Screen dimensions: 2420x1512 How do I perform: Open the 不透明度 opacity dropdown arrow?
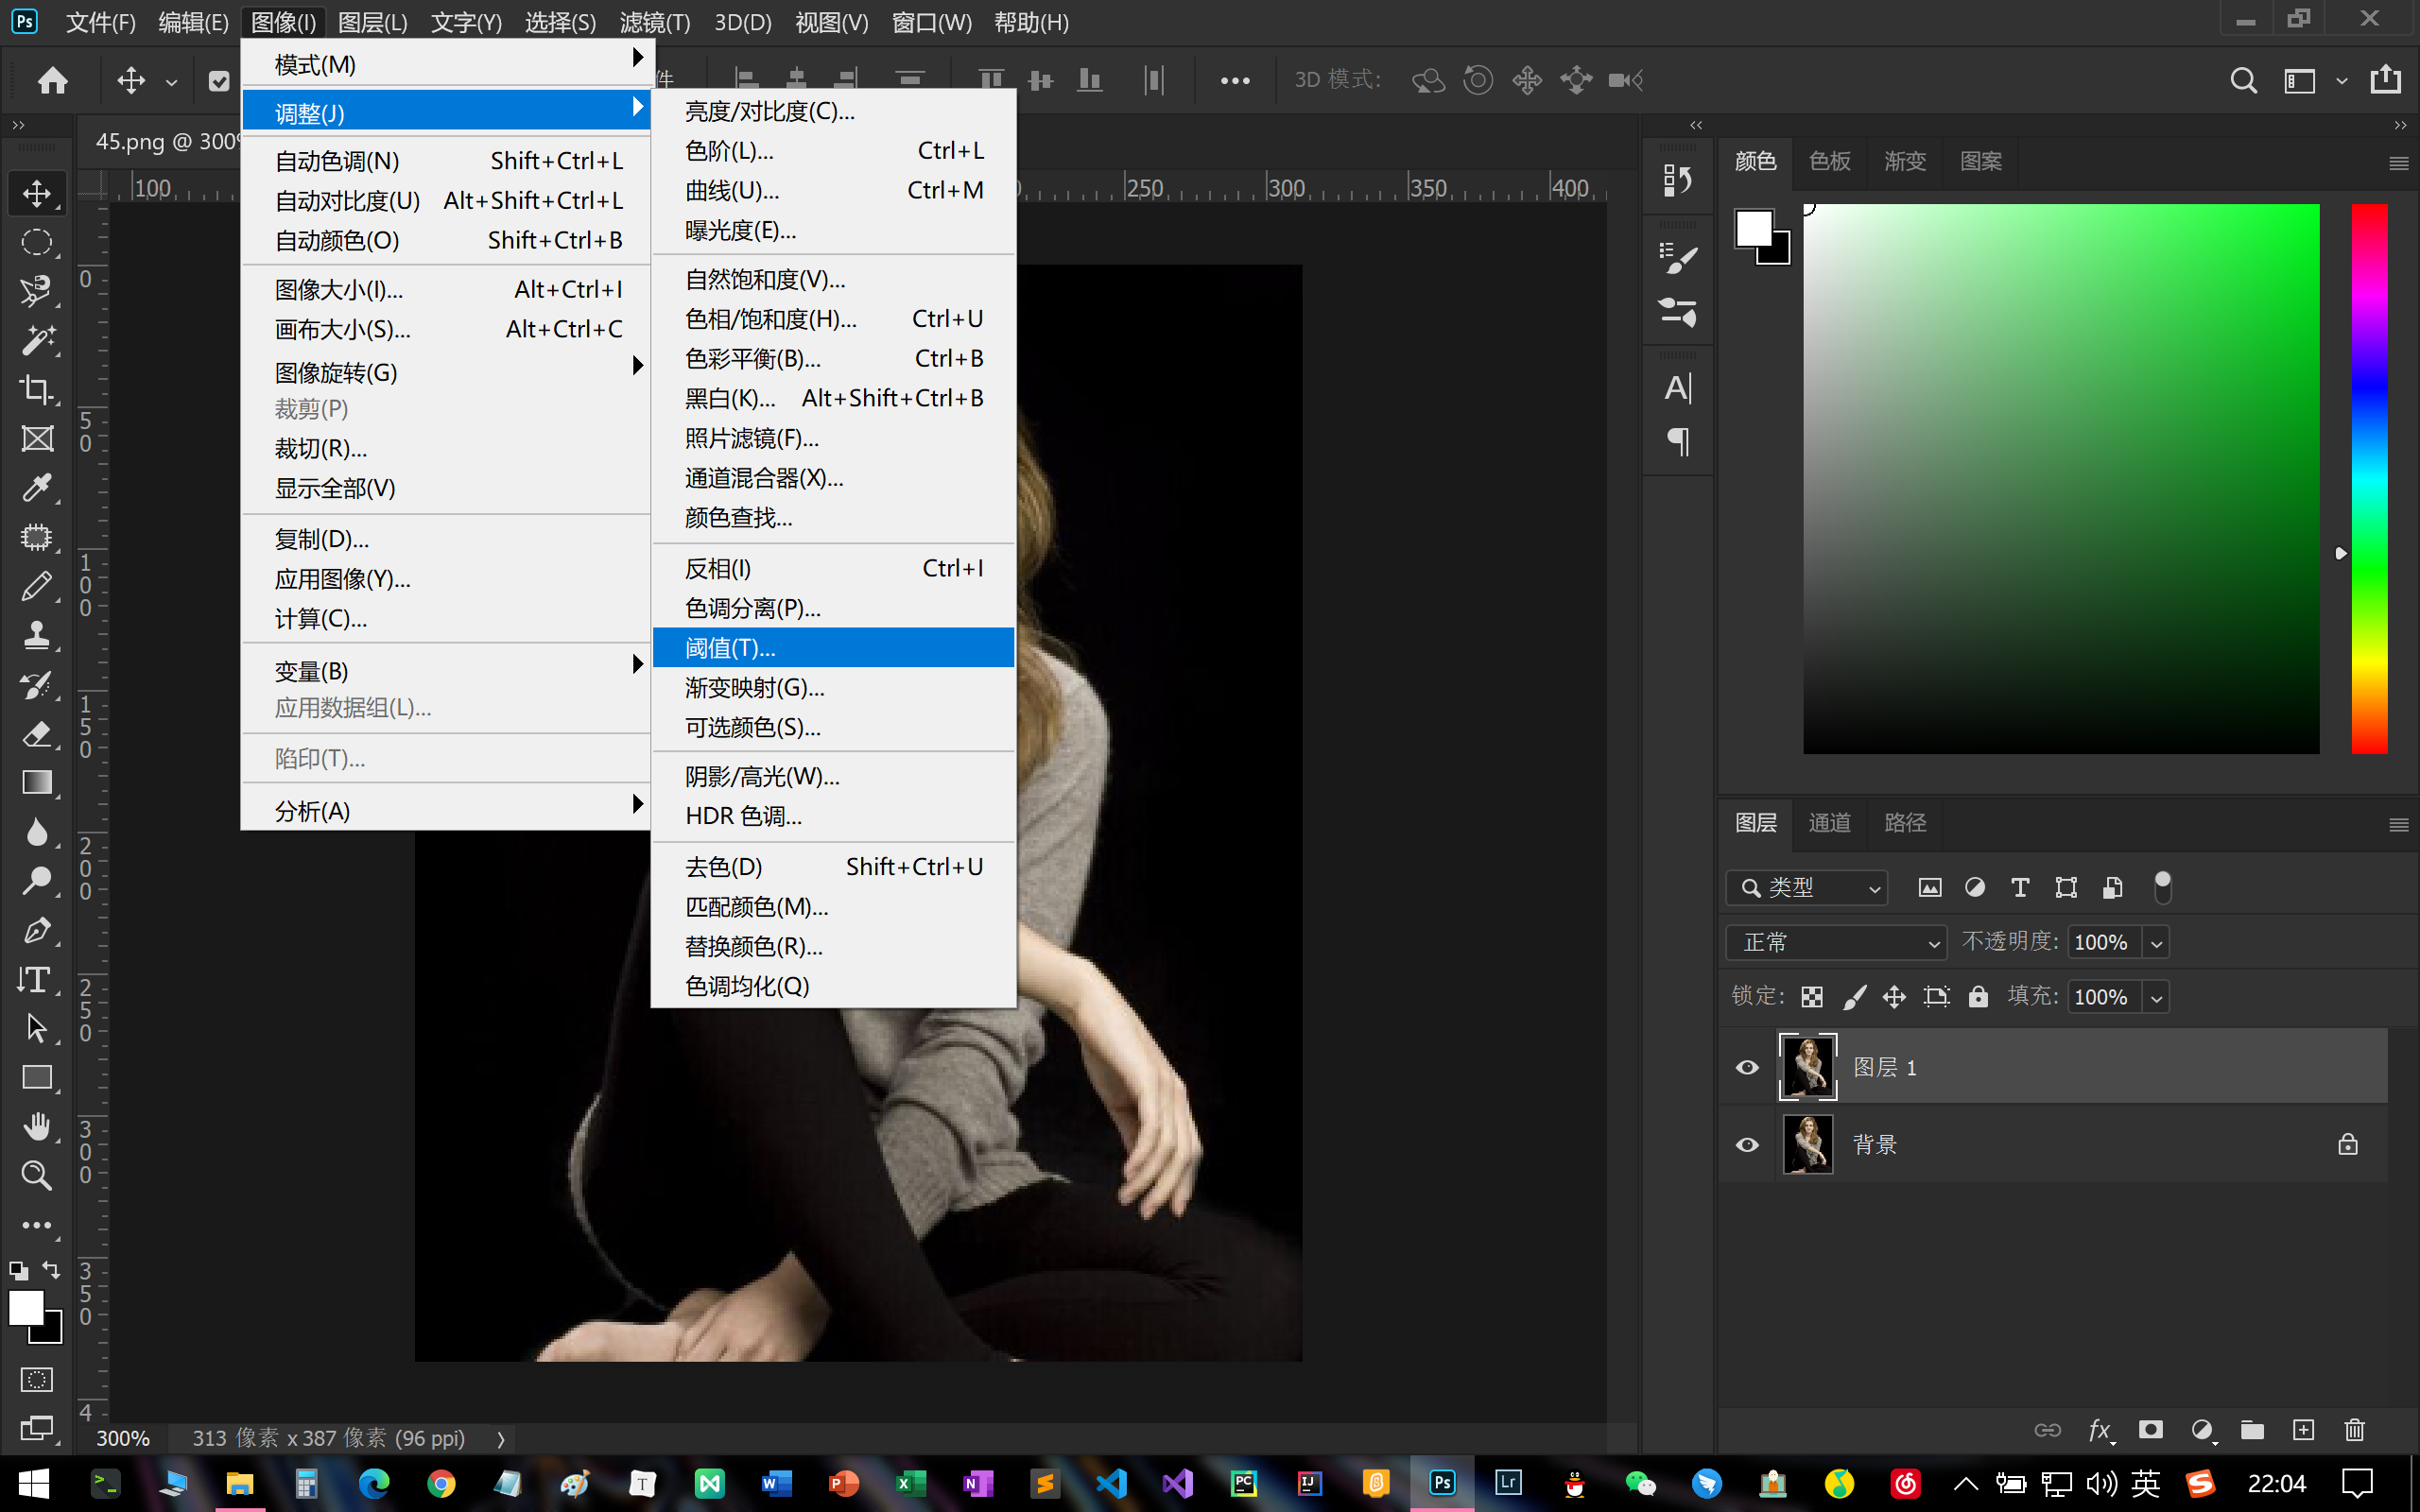click(x=2157, y=942)
